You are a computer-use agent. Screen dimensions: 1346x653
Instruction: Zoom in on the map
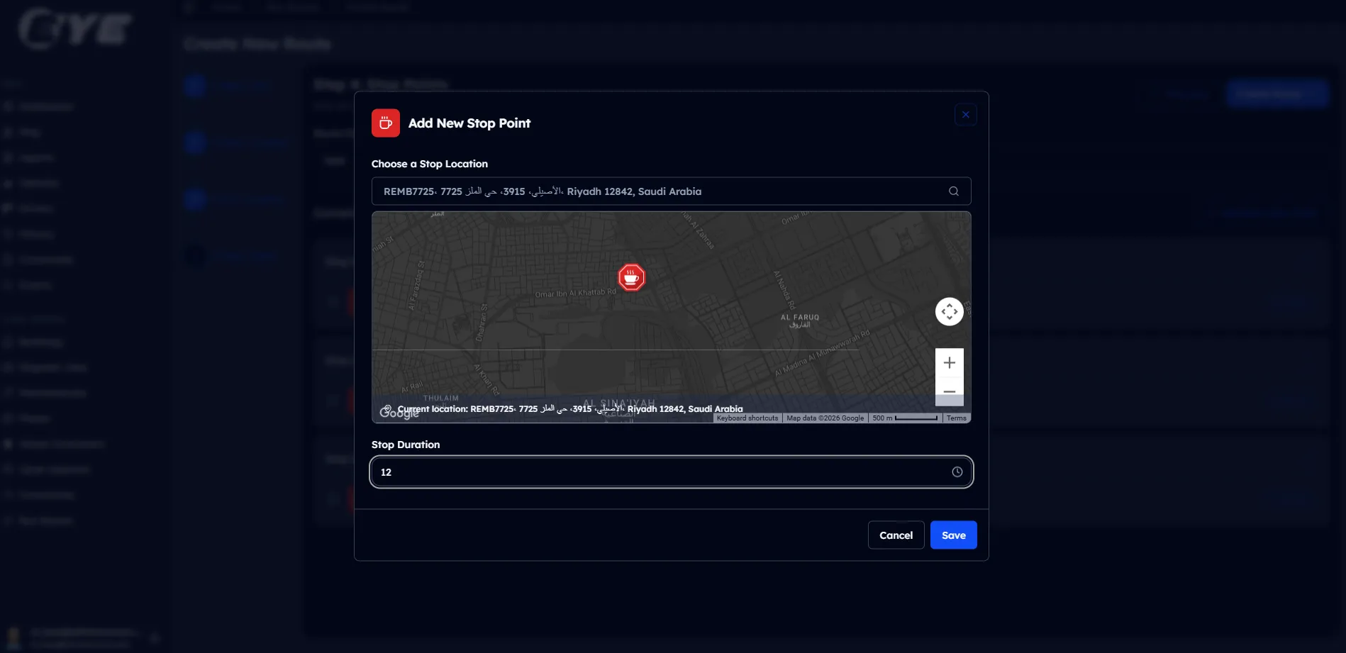(949, 363)
